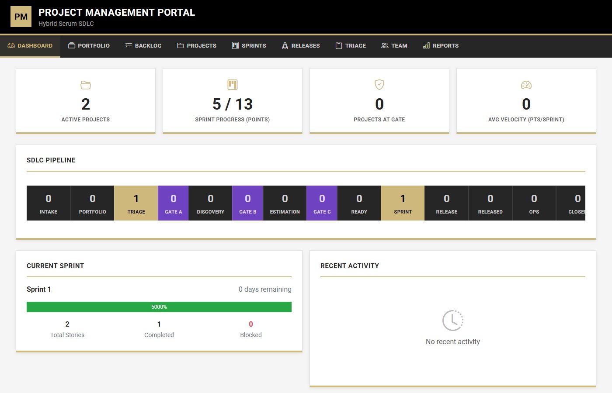Click the Projects folder icon in nav
612x393 pixels.
point(181,45)
